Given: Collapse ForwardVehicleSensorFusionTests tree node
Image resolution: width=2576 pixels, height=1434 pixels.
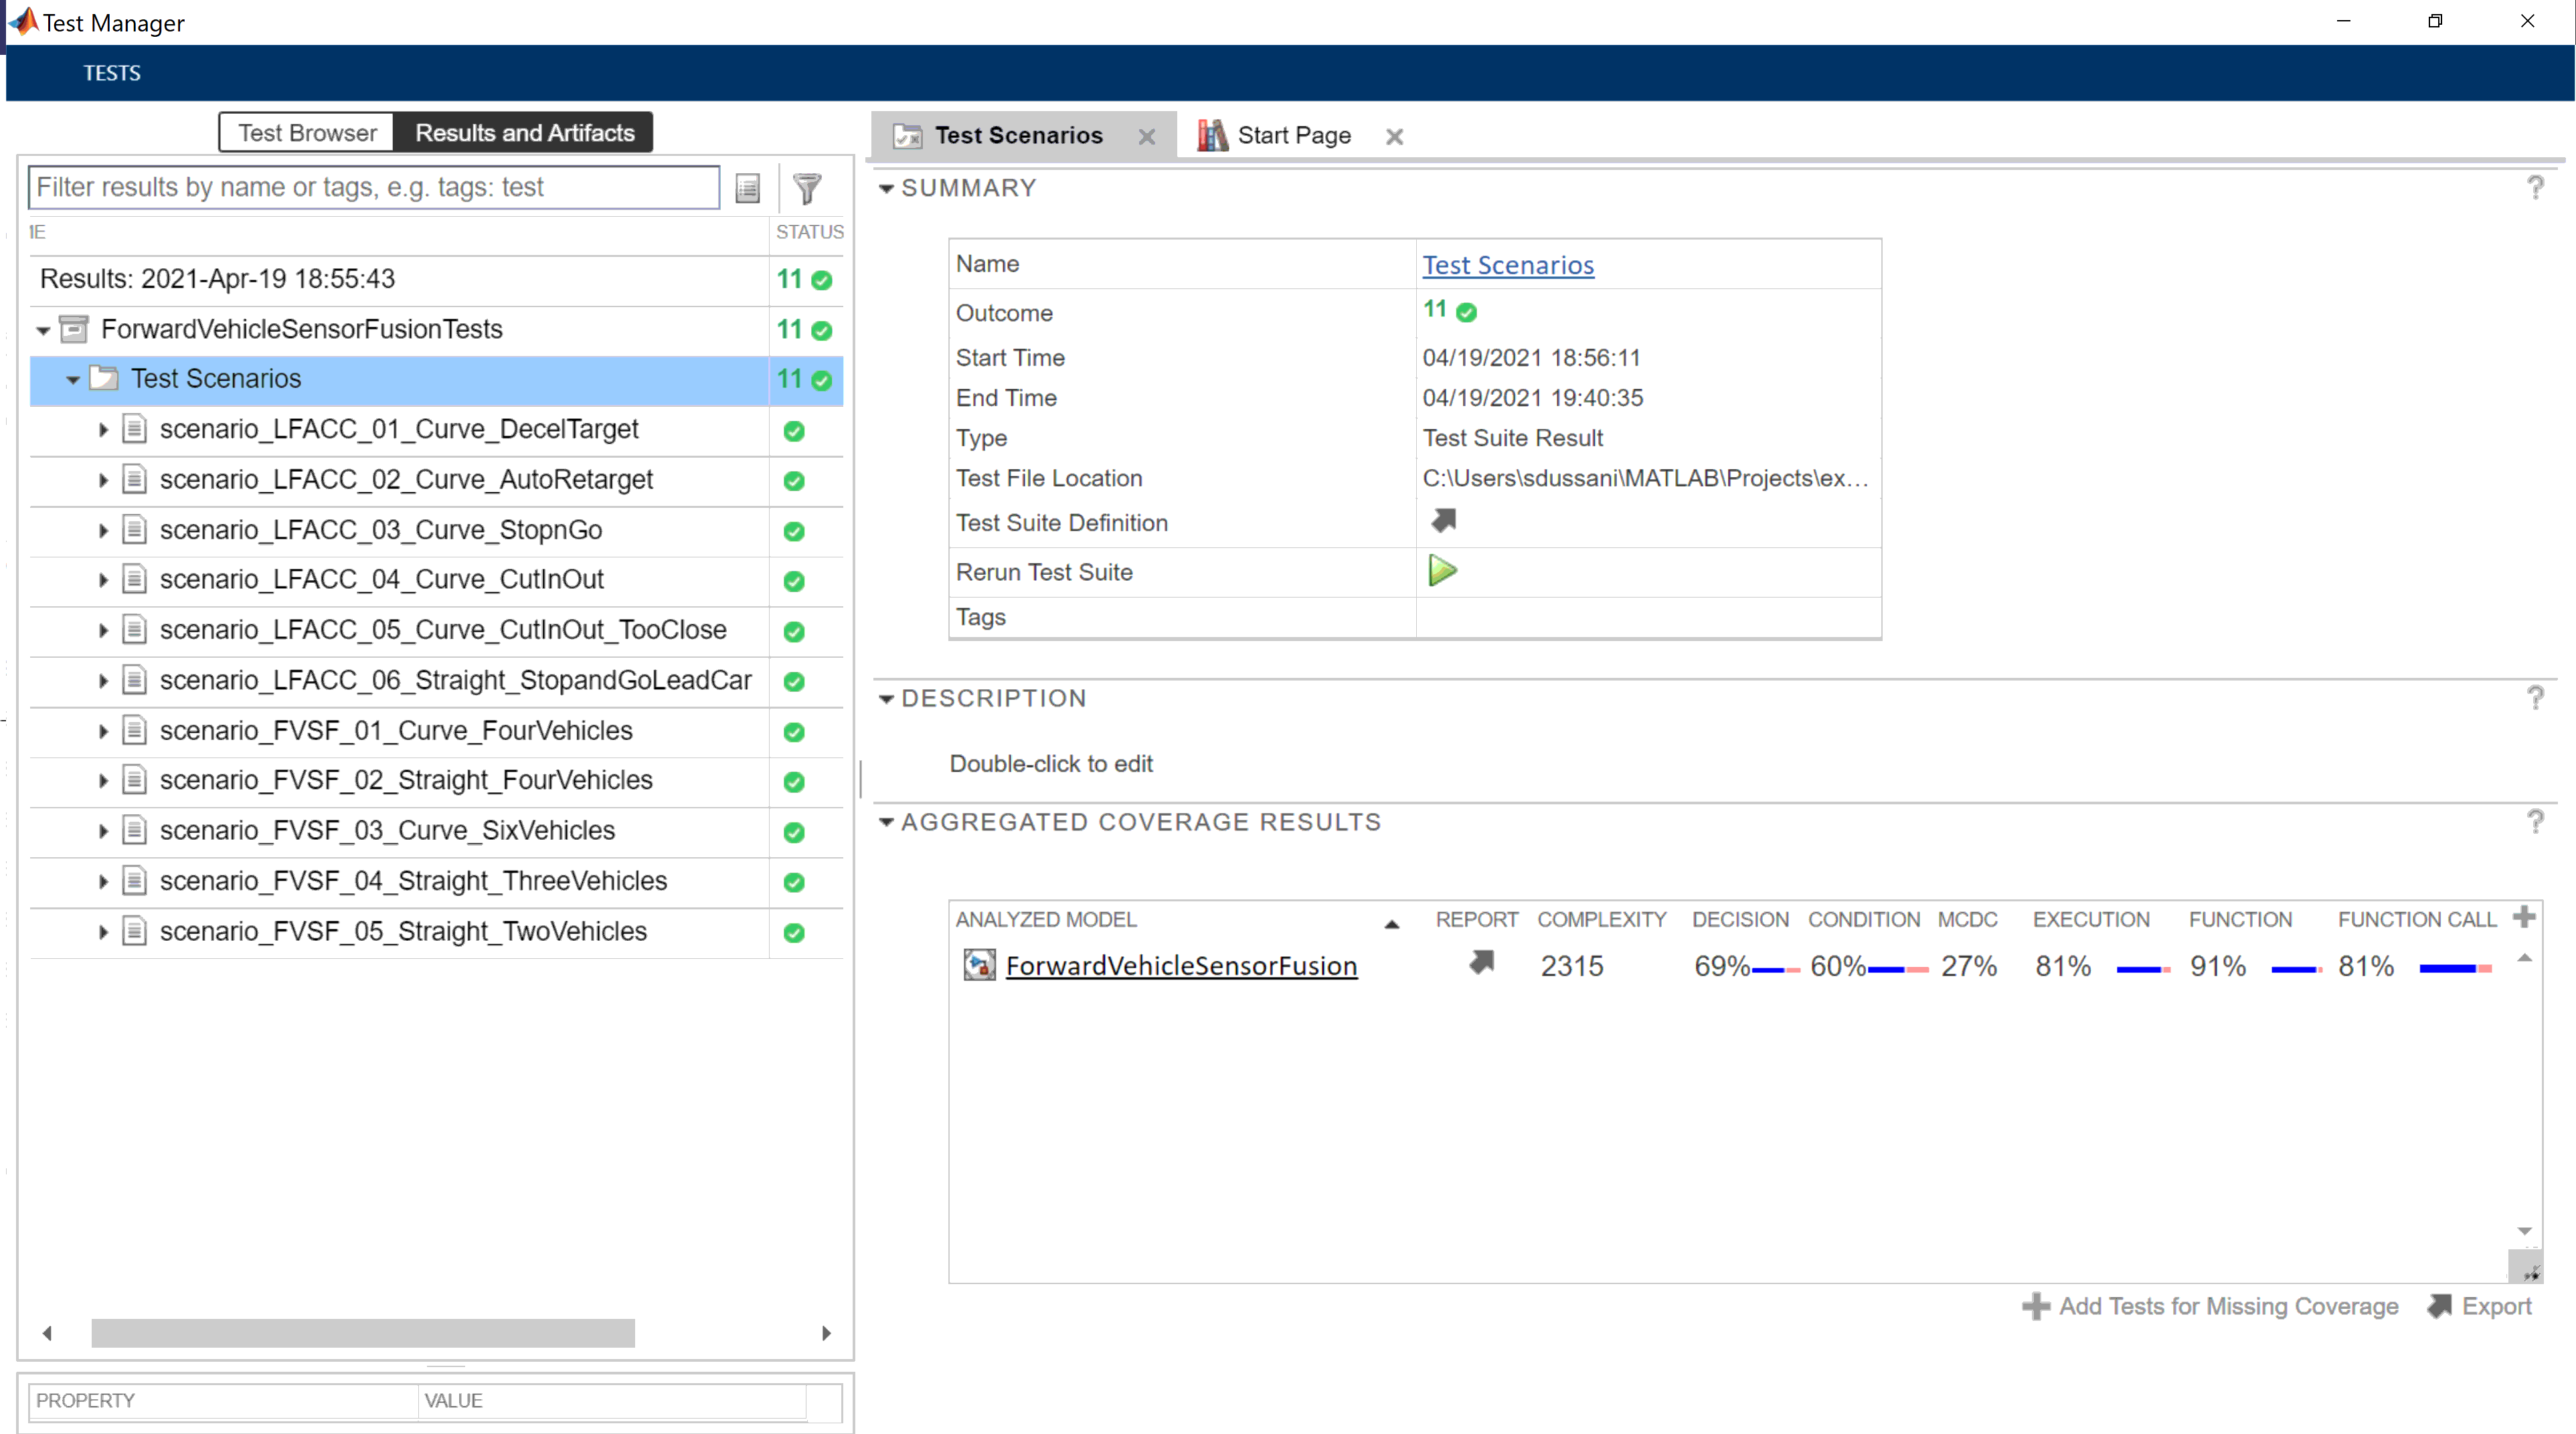Looking at the screenshot, I should point(44,330).
